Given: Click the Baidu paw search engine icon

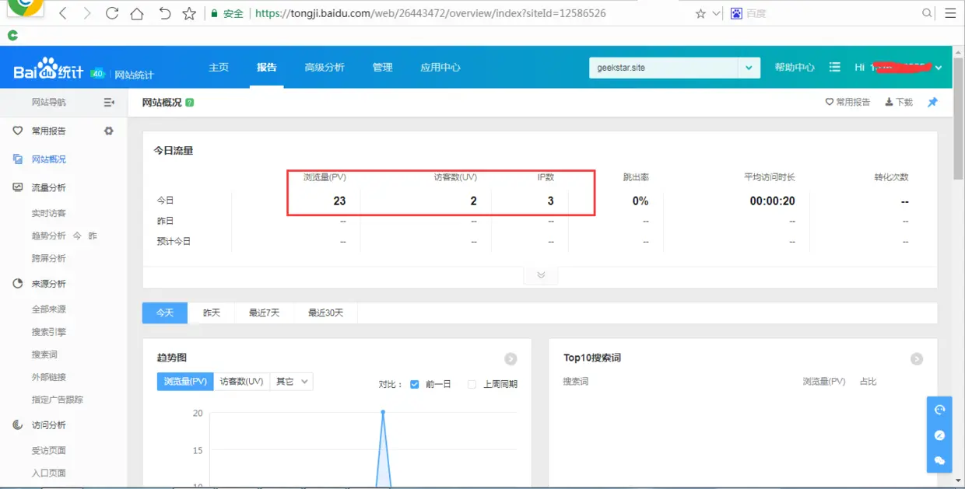Looking at the screenshot, I should (736, 13).
